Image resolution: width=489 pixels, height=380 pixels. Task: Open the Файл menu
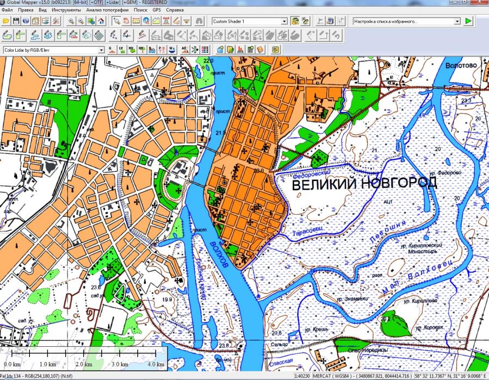tap(7, 10)
